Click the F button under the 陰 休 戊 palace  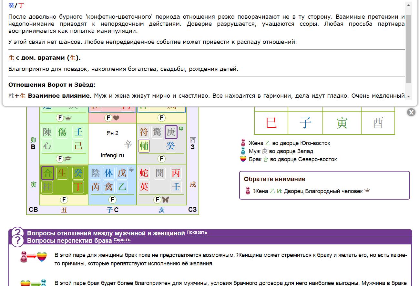pyautogui.click(x=112, y=200)
